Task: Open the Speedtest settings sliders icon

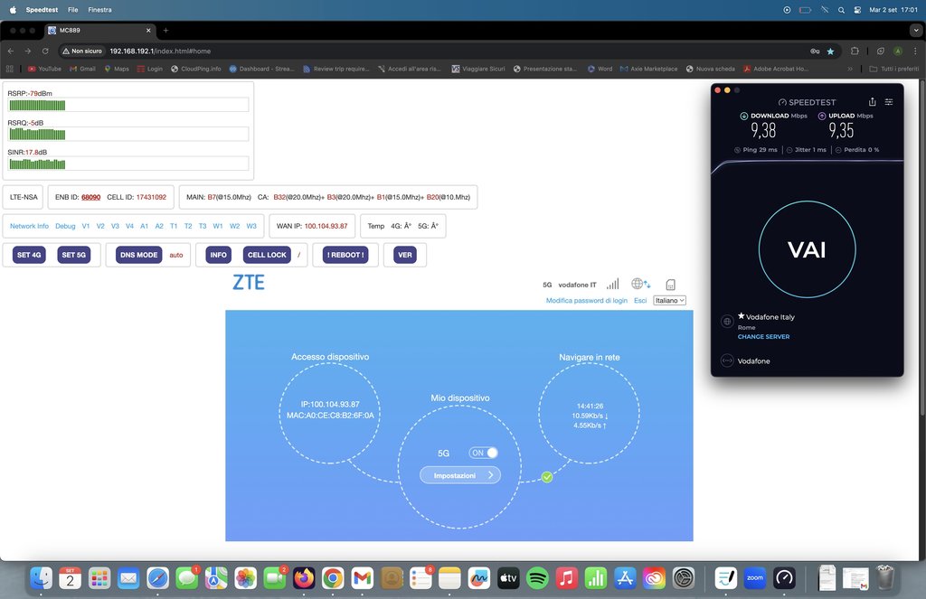Action: pos(889,102)
